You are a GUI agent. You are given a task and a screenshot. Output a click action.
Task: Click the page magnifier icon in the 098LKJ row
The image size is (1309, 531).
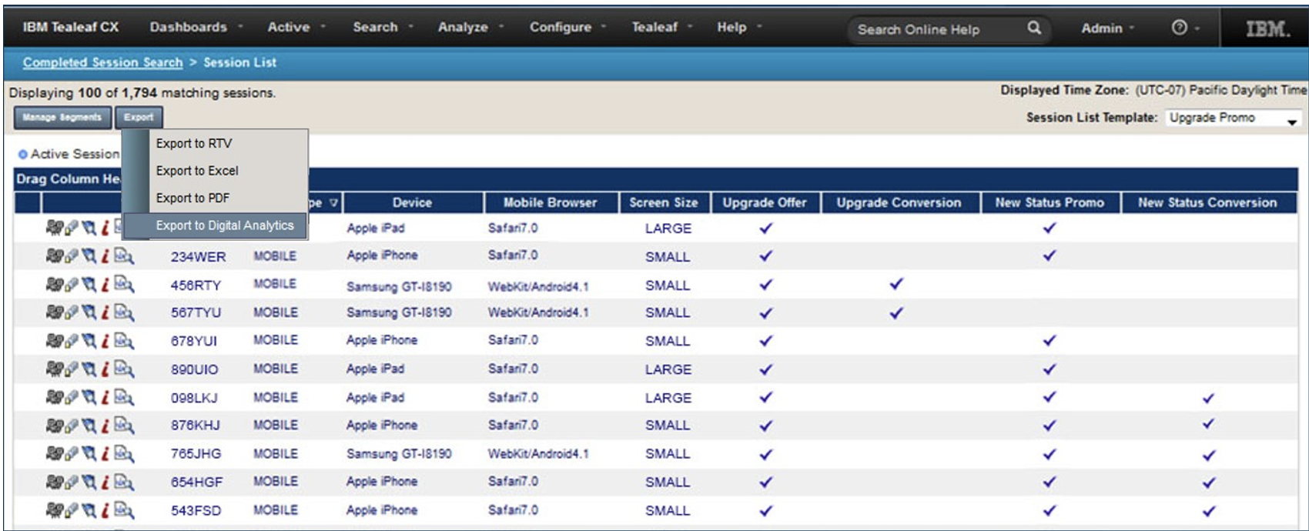coord(123,397)
